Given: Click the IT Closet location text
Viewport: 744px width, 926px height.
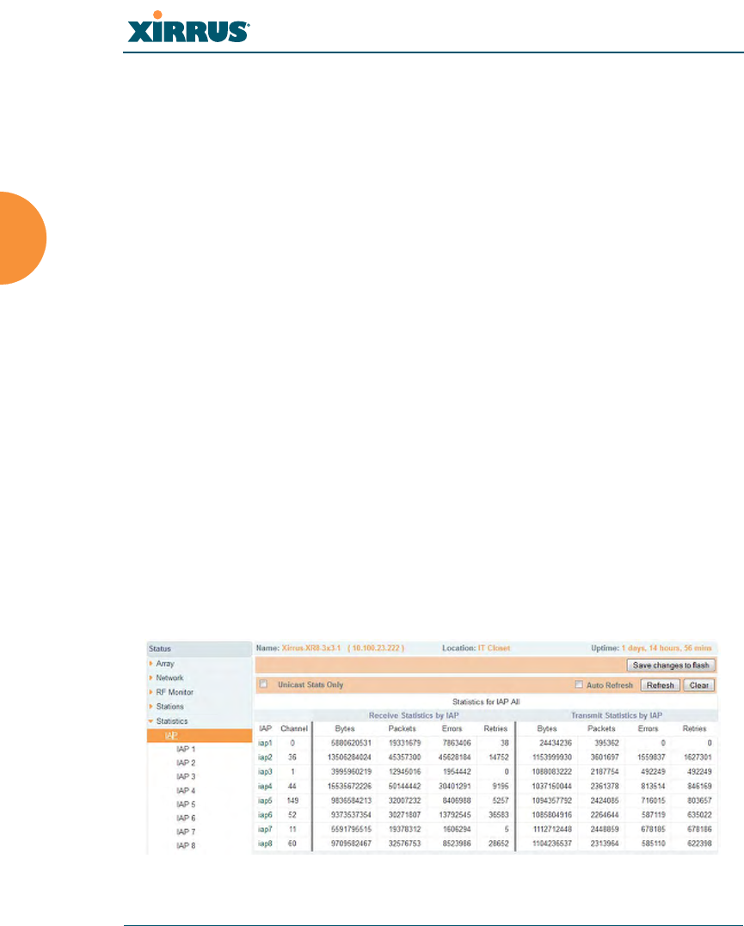Looking at the screenshot, I should click(x=494, y=647).
